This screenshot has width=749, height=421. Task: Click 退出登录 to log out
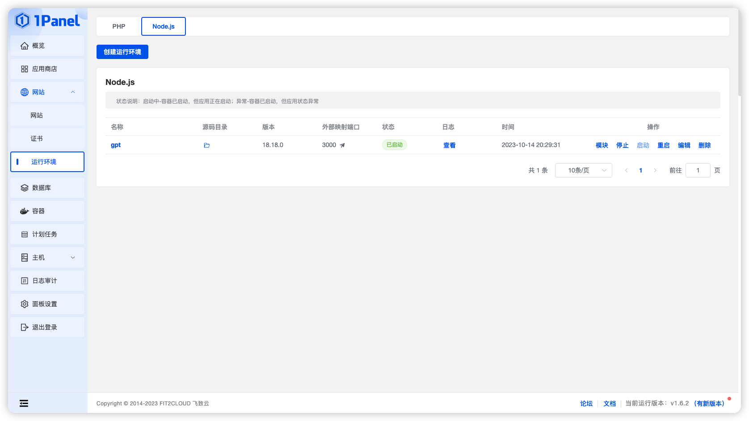point(46,327)
